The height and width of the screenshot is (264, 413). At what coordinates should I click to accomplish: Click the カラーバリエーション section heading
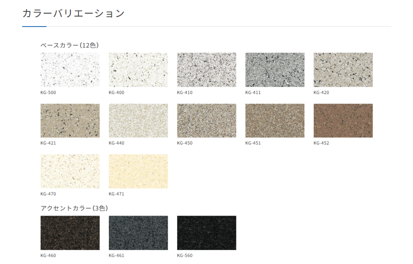[73, 13]
